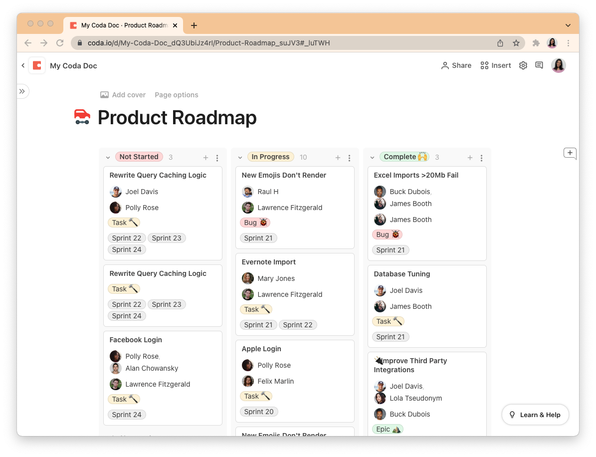This screenshot has width=596, height=457.
Task: Go back using Coda header chevron
Action: [23, 65]
